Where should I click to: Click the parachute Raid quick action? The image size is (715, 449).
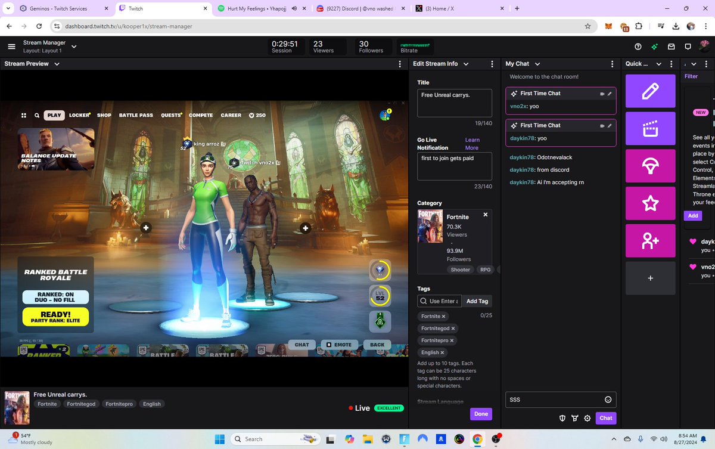click(650, 166)
